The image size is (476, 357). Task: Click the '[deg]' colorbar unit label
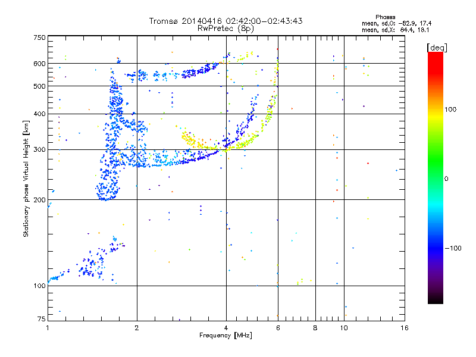coord(437,48)
